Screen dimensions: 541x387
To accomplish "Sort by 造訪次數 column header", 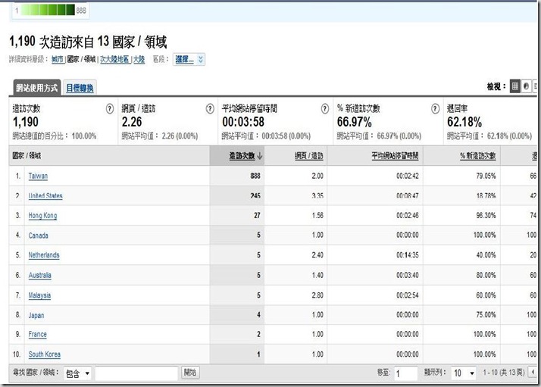I will pos(242,156).
